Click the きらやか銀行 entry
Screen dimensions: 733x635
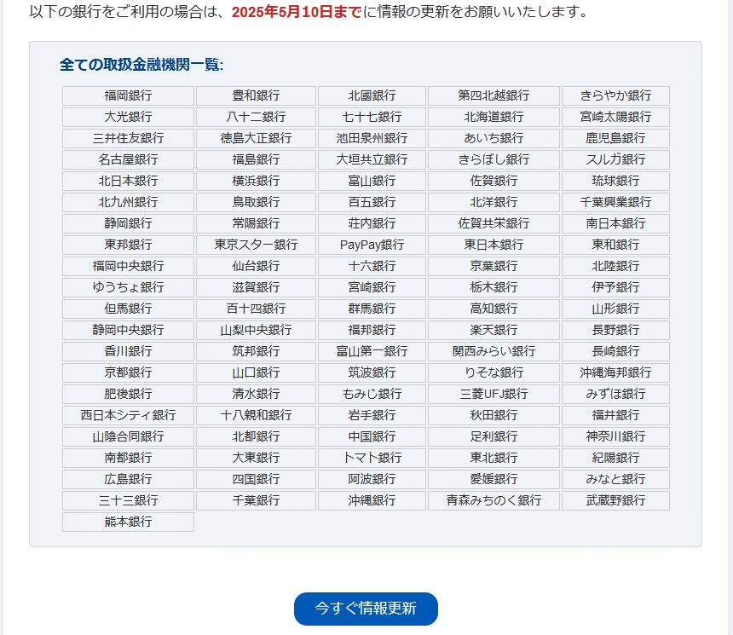615,95
